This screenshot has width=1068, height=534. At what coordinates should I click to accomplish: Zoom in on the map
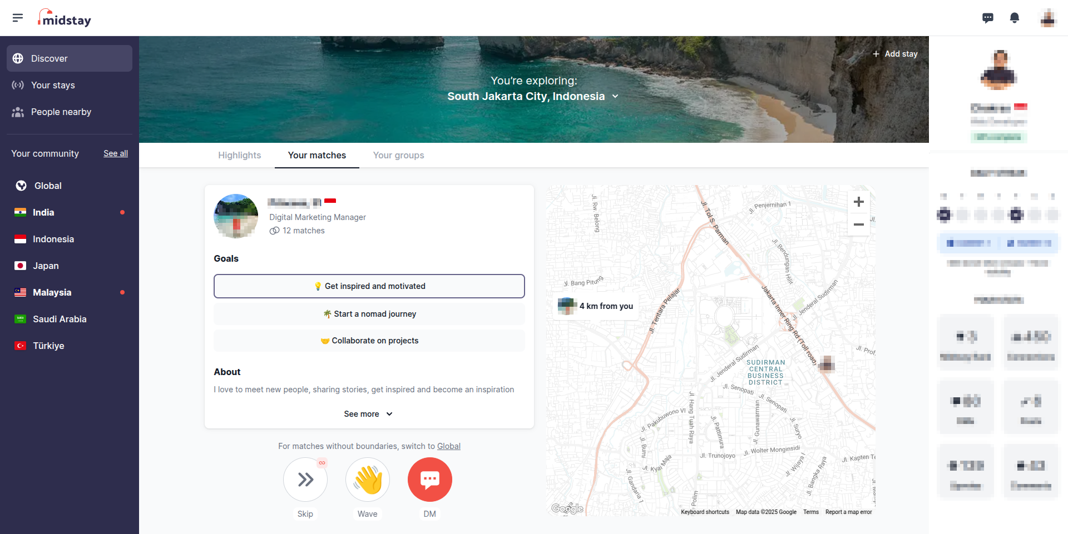[x=859, y=202]
